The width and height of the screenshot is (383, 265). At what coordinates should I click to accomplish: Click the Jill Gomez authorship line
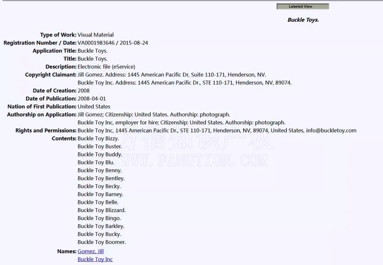click(x=154, y=114)
